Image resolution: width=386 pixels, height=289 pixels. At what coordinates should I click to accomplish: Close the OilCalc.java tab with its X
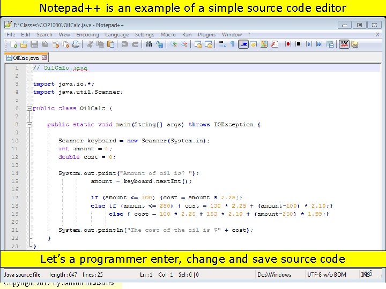pos(44,57)
